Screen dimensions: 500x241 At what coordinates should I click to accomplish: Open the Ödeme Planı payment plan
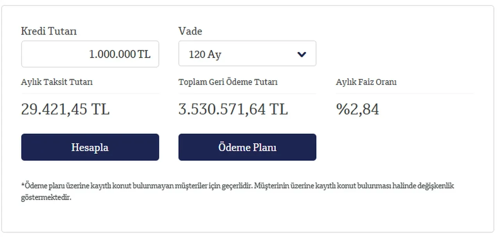pos(247,147)
